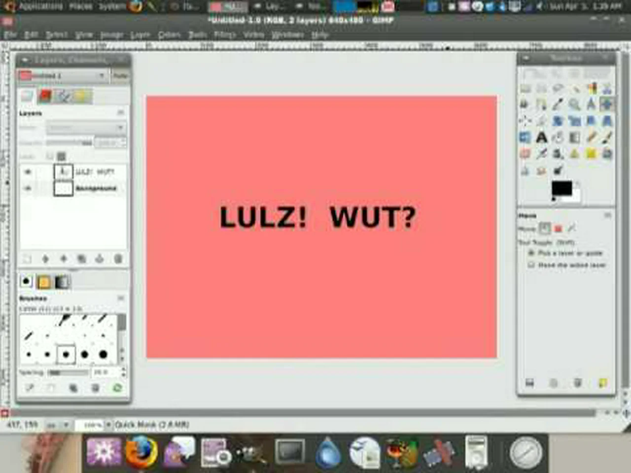Image resolution: width=631 pixels, height=473 pixels.
Task: Select the Free Select lasso tool
Action: pyautogui.click(x=558, y=89)
